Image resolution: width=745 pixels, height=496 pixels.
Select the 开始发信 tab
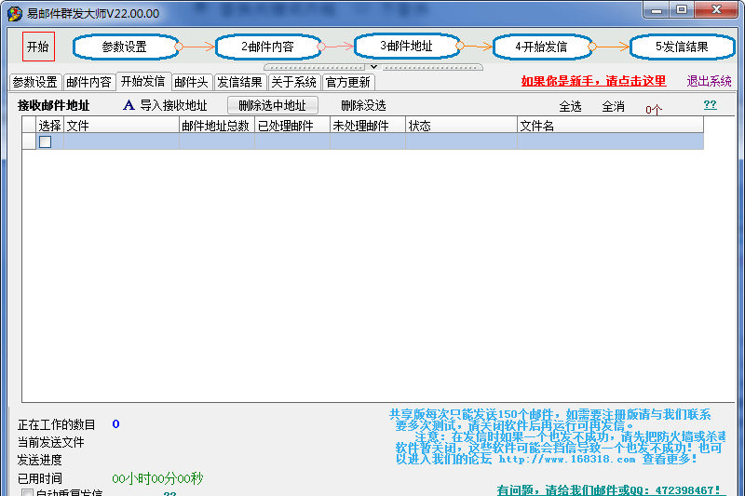tap(143, 81)
